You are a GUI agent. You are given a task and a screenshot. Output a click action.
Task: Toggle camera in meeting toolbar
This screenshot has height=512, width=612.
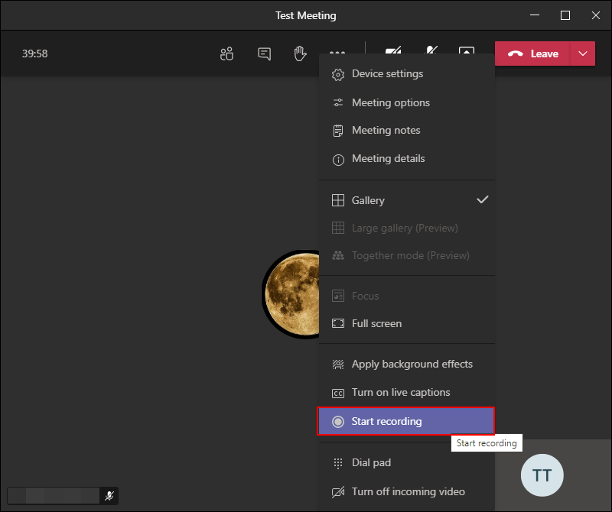point(393,50)
